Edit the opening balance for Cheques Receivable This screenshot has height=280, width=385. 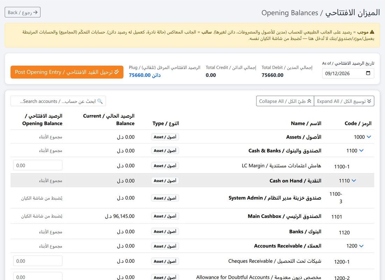point(38,261)
